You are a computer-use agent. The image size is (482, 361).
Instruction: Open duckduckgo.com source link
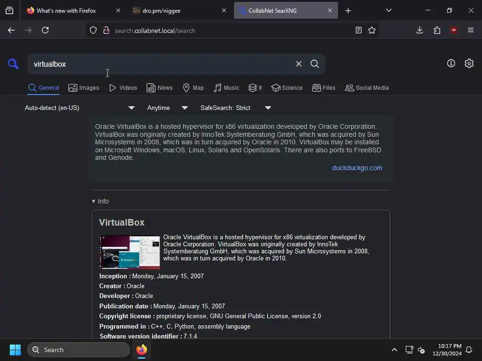(x=357, y=168)
